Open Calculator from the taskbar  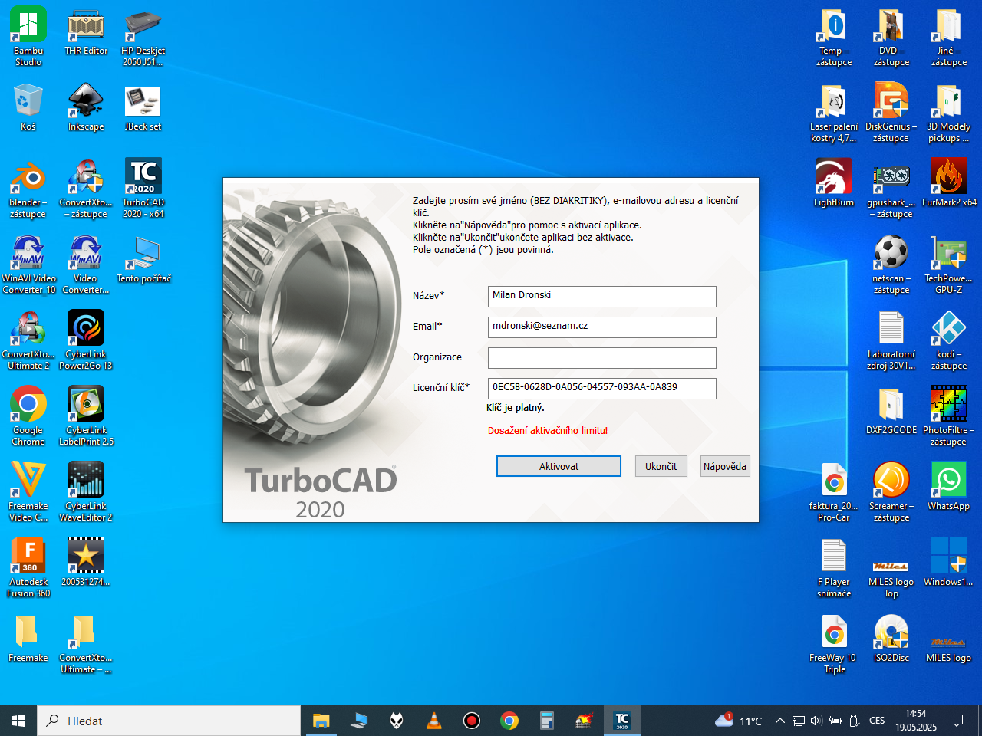click(x=547, y=721)
